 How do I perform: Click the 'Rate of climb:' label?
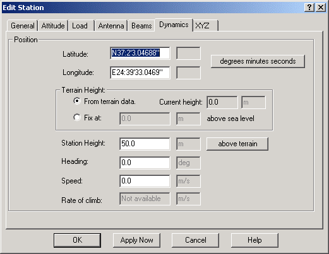(x=81, y=200)
